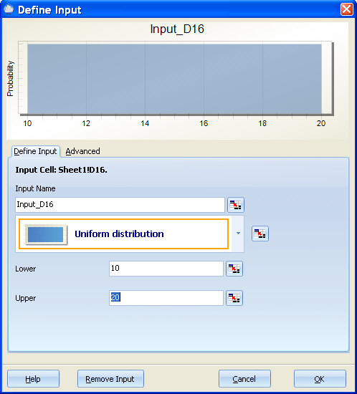This screenshot has width=357, height=394.
Task: Click the Help button
Action: click(x=33, y=379)
